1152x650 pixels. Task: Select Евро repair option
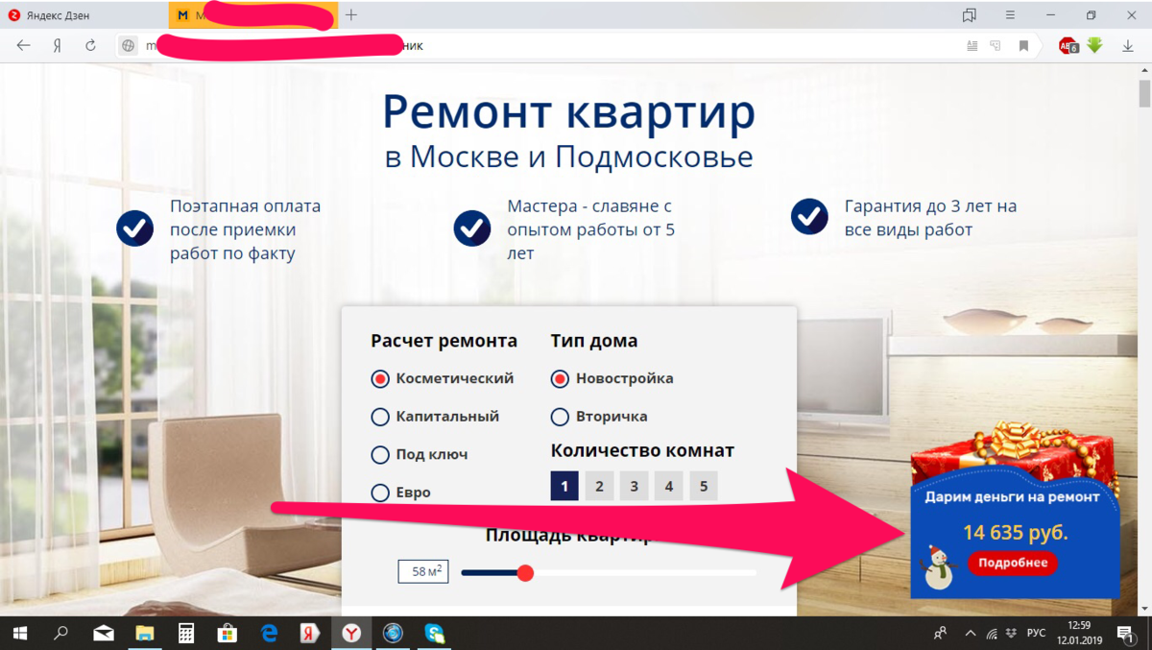401,493
